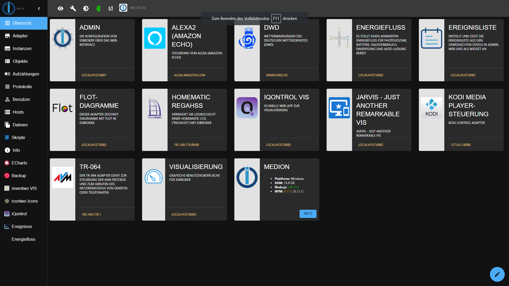Open Energiefluss in the sidebar
The height and width of the screenshot is (286, 509).
click(x=24, y=239)
